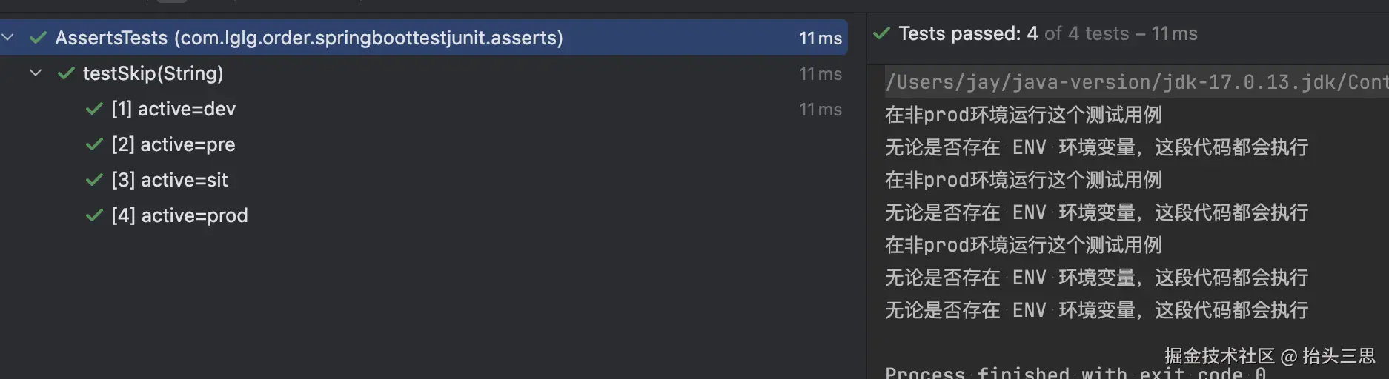Click the checkmark icon for active=sit
1389x379 pixels.
click(94, 180)
